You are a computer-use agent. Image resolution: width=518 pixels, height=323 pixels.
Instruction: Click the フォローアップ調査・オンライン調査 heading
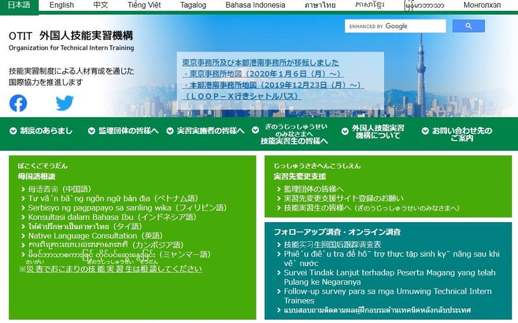coord(337,232)
